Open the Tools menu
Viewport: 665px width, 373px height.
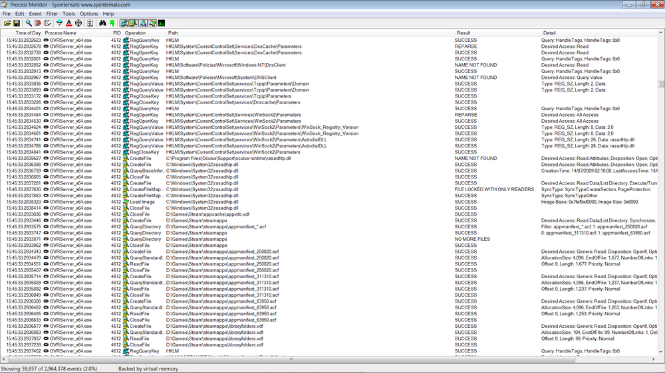click(x=68, y=13)
